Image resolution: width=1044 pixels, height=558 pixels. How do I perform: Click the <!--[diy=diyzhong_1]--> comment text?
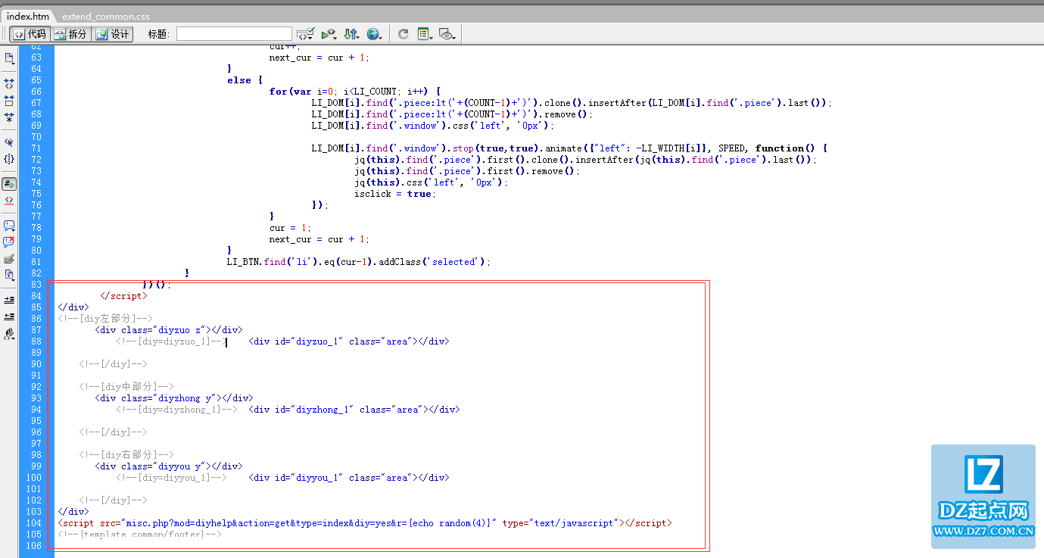(x=176, y=410)
